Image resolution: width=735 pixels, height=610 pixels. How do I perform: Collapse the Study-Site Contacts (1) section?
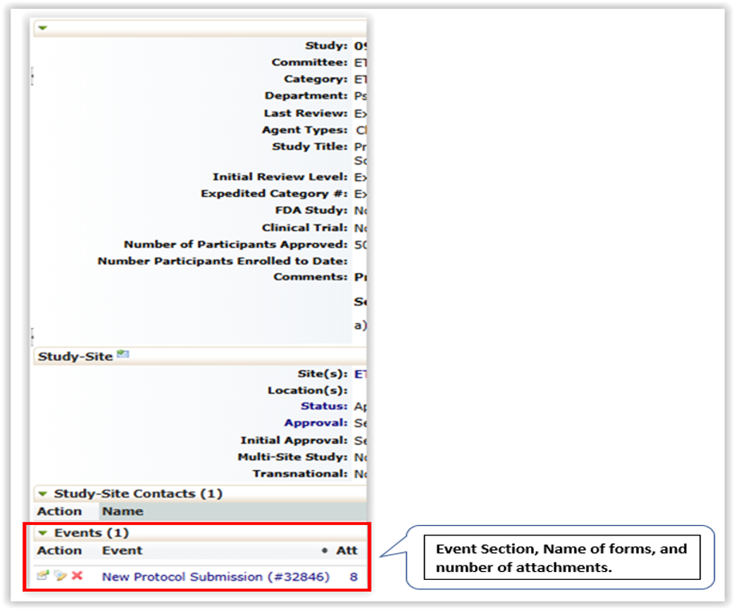tap(43, 494)
